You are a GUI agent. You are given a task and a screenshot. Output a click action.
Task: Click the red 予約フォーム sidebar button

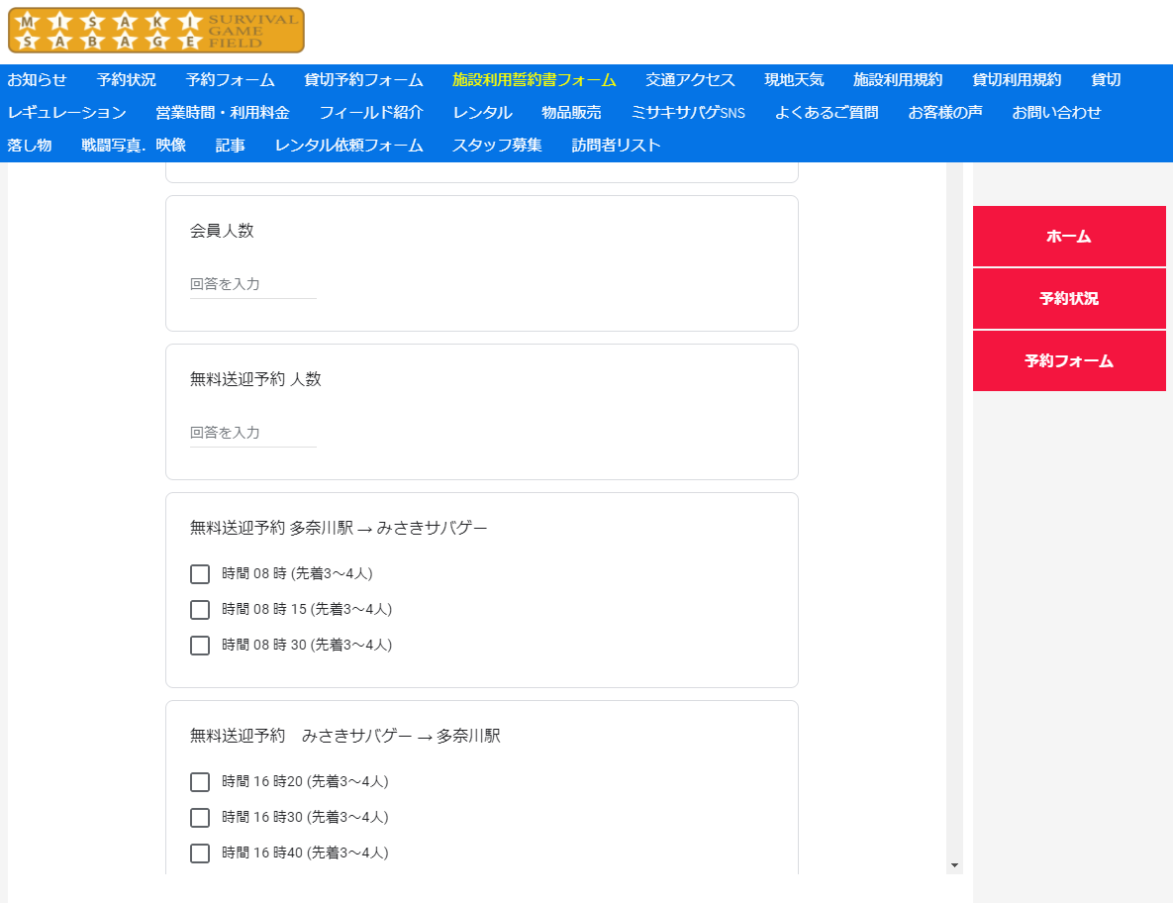pyautogui.click(x=1069, y=361)
